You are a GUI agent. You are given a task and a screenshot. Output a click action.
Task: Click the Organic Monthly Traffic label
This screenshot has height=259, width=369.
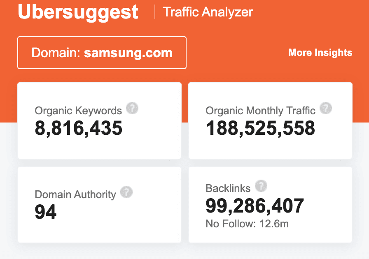point(261,111)
